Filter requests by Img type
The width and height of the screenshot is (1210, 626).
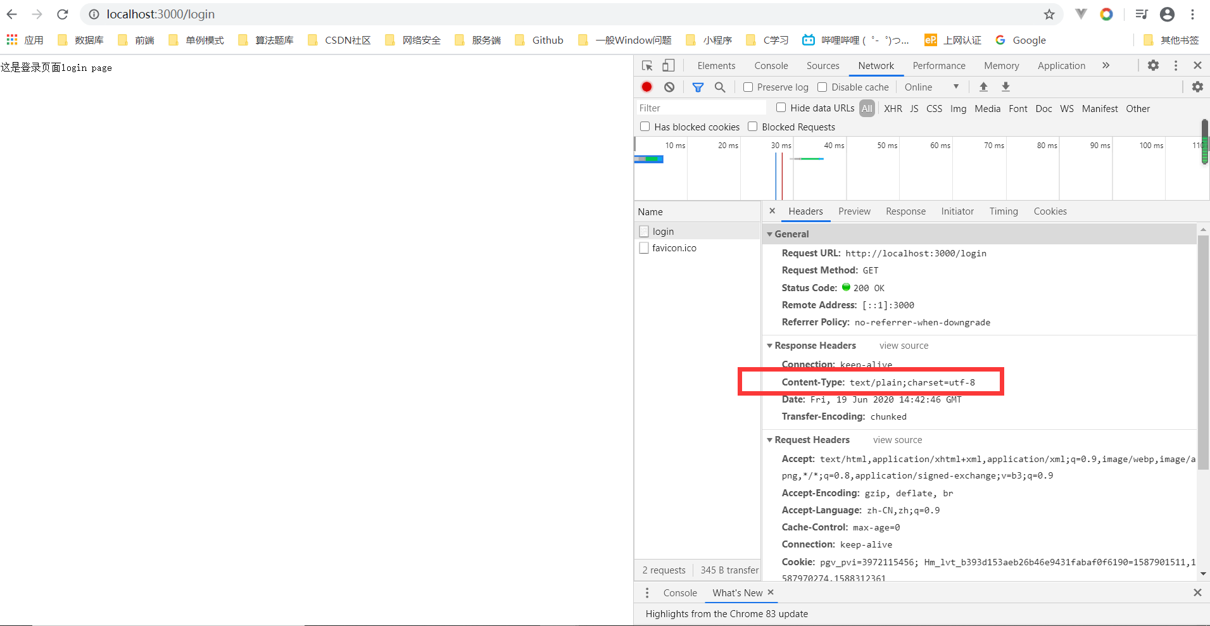[x=958, y=108]
